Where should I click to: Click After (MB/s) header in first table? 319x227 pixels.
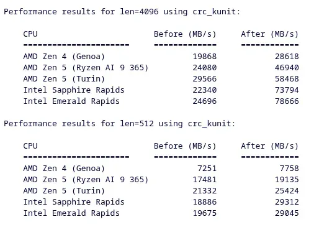[x=270, y=34]
